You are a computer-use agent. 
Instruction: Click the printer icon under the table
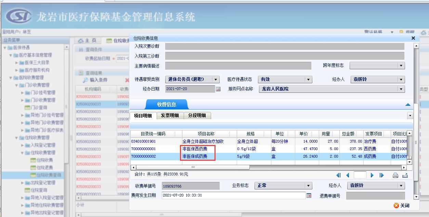coord(395,175)
